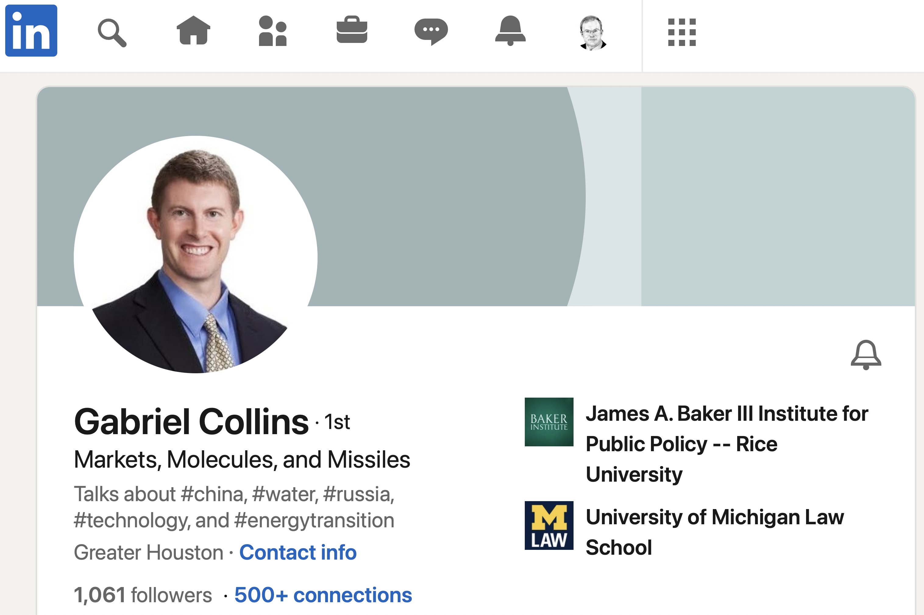Open the LinkedIn grid/apps menu icon

pos(682,32)
